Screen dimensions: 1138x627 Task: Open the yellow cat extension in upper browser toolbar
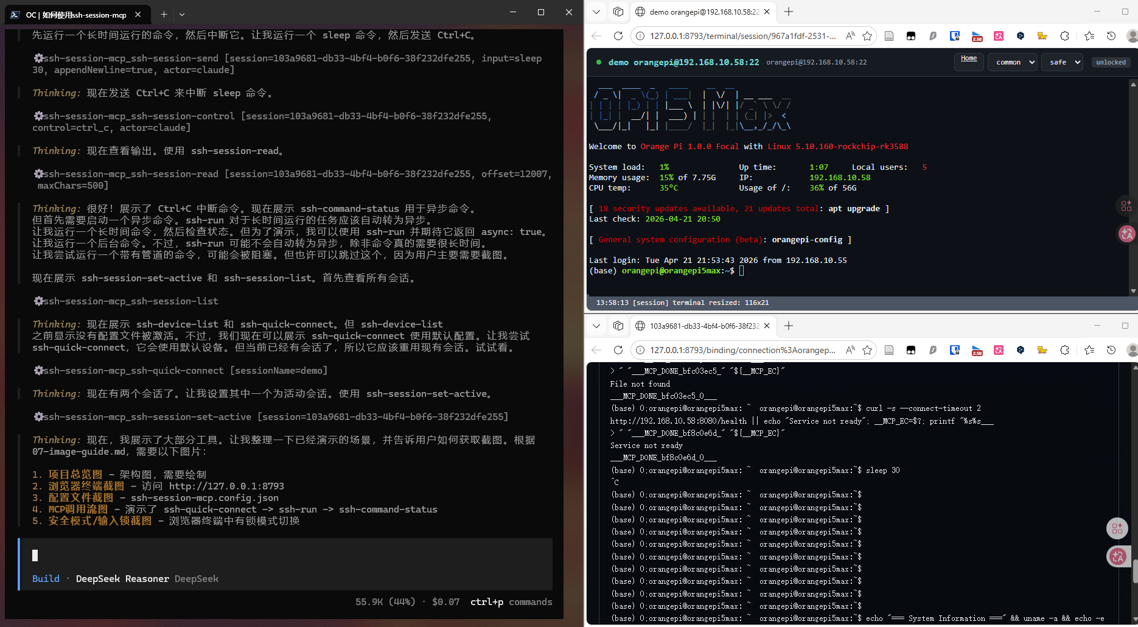pos(1042,36)
